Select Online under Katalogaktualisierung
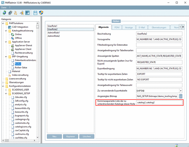The height and width of the screenshot is (147, 189). [x=18, y=34]
